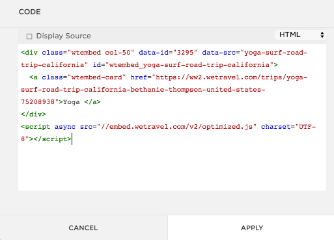Click the class value "wtembed col-50"
The width and height of the screenshot is (334, 240).
point(101,53)
